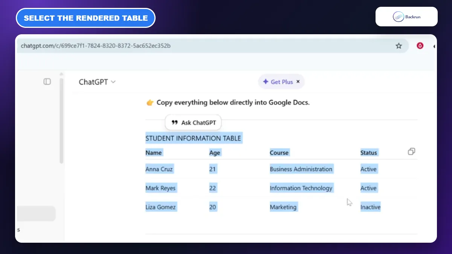452x254 pixels.
Task: Bookmark this page with the star icon
Action: coord(399,46)
